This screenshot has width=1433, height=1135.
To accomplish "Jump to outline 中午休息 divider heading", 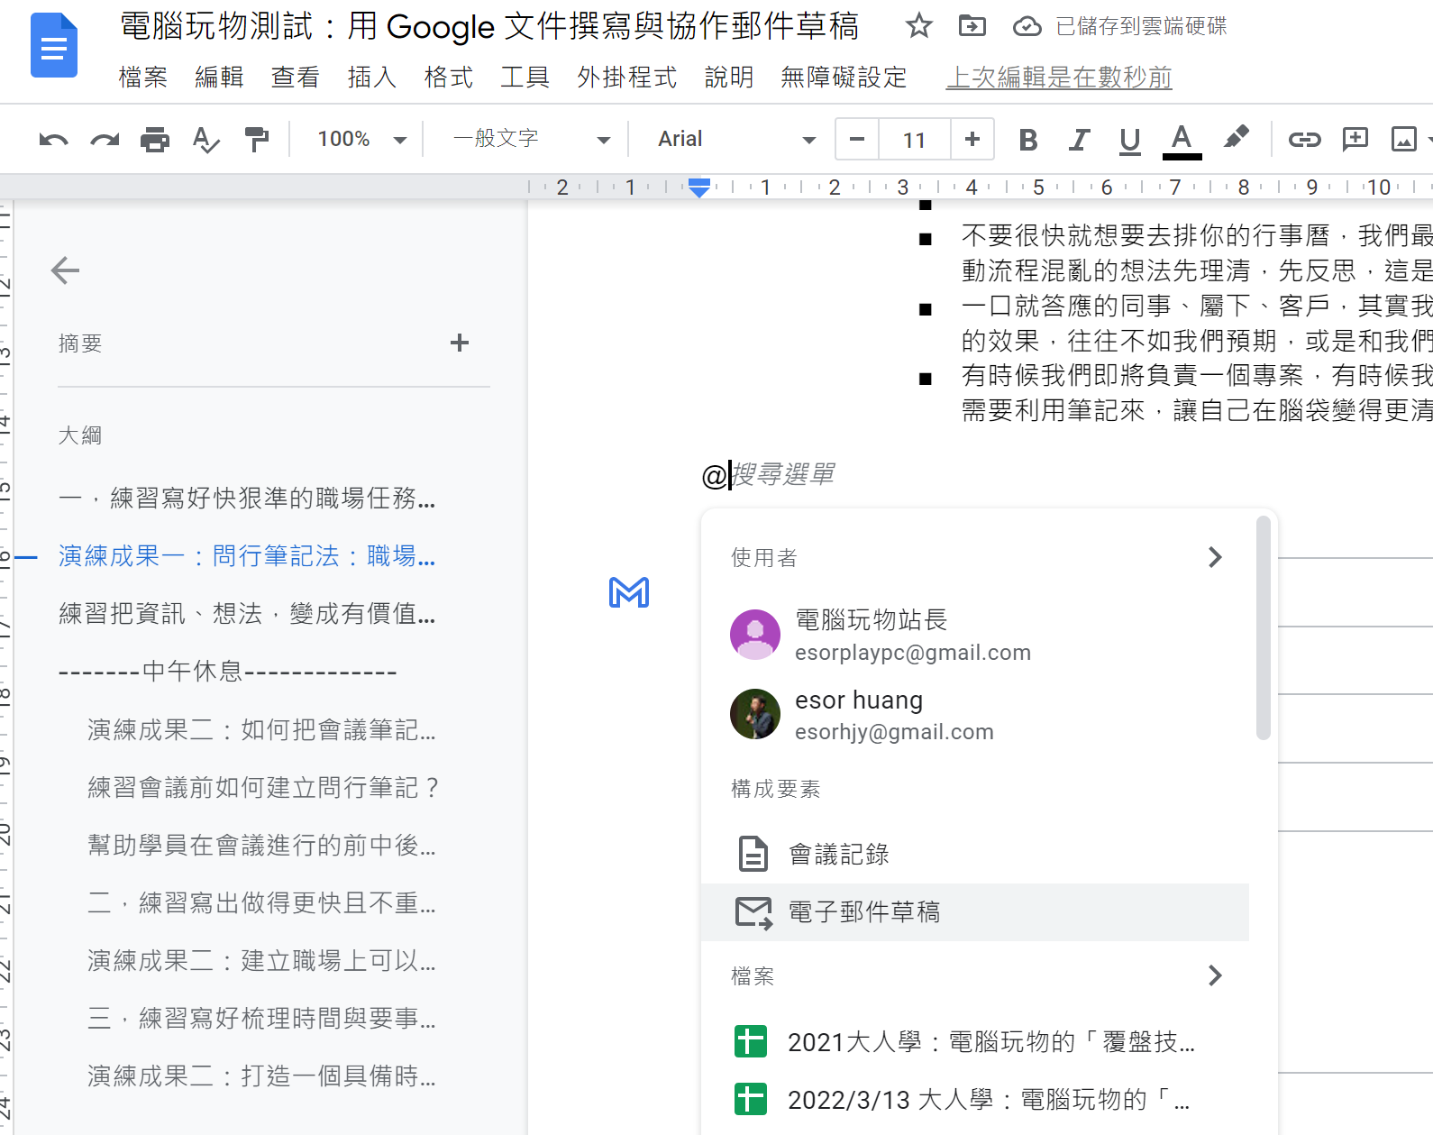I will [227, 672].
